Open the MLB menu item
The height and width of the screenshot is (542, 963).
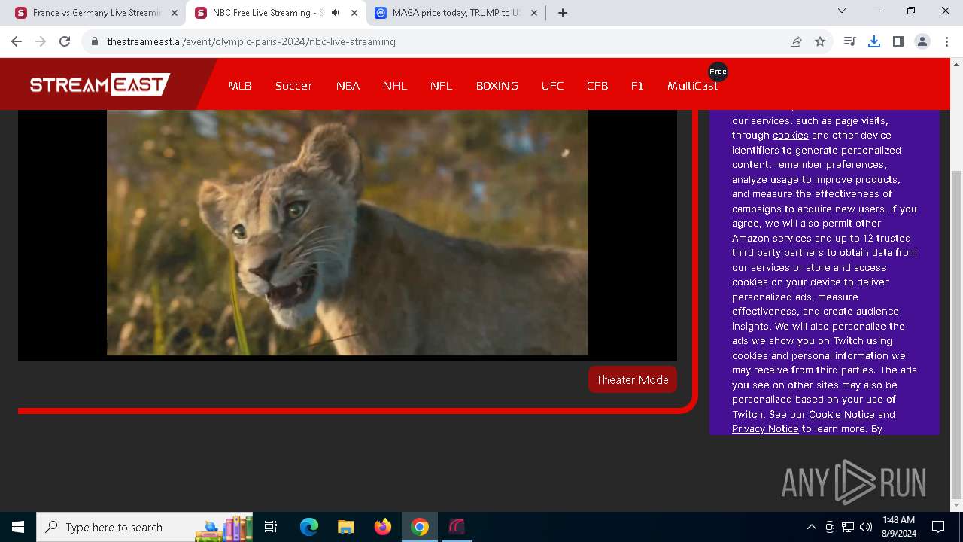pyautogui.click(x=240, y=86)
